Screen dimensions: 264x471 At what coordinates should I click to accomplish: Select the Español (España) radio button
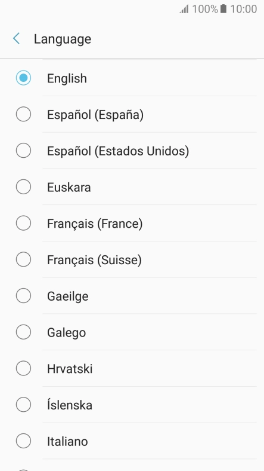23,114
